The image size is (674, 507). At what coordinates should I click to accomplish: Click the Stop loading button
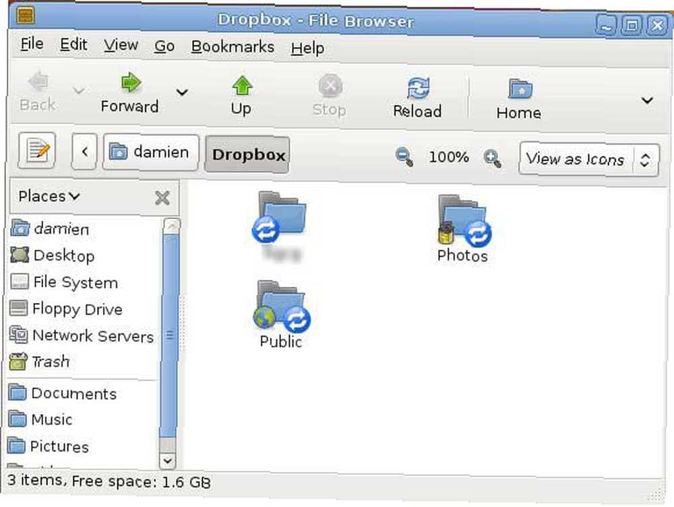click(330, 96)
